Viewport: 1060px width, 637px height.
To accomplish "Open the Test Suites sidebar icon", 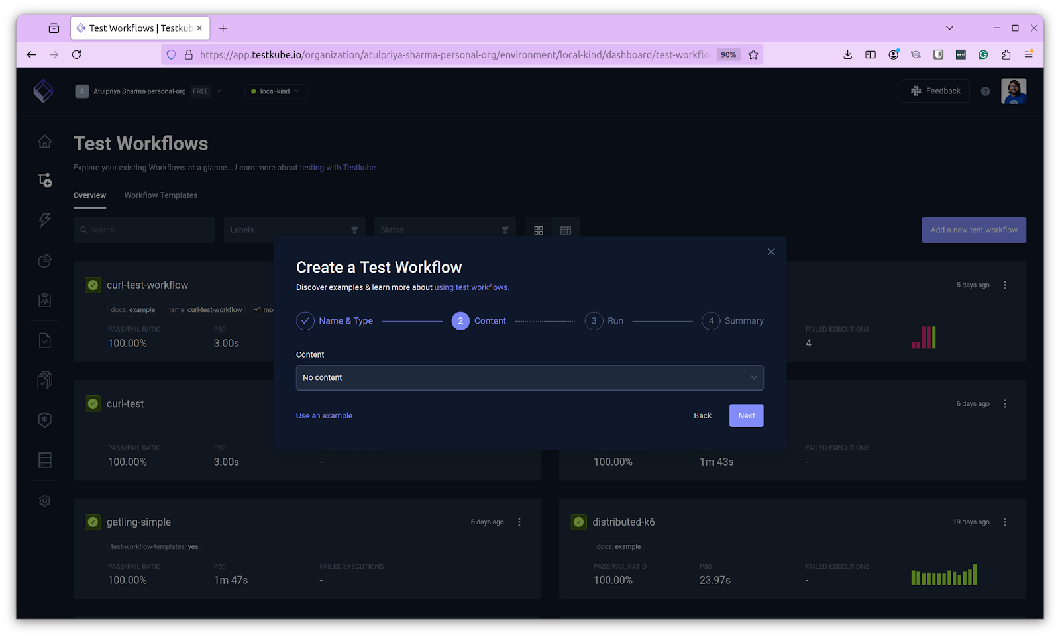I will click(x=44, y=380).
